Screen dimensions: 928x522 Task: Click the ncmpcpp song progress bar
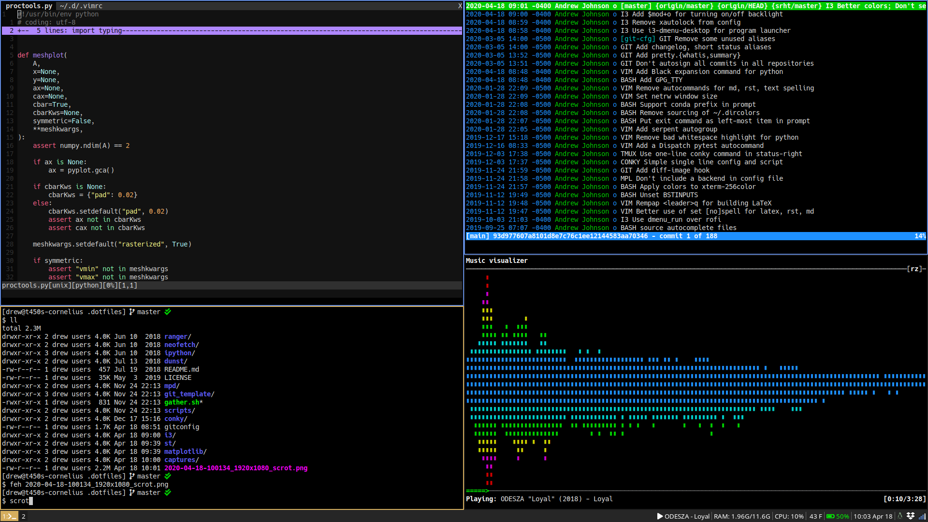click(x=696, y=491)
